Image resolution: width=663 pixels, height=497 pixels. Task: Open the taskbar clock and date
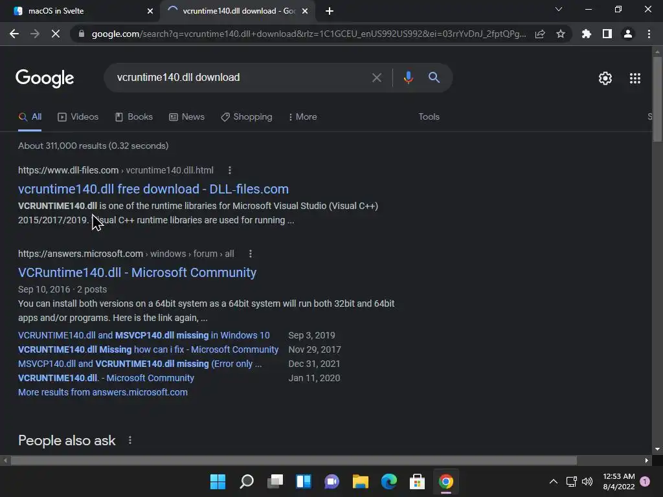(618, 481)
